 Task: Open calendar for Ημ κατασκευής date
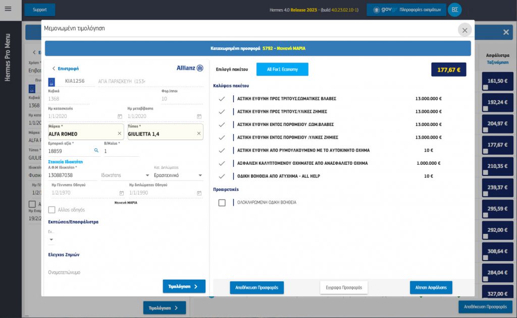pos(120,116)
